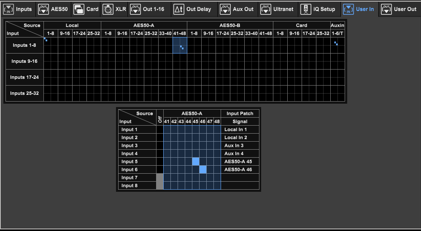Patch AES50-A 44 to Input 4
Screen dimensions: 421x231
(189, 153)
